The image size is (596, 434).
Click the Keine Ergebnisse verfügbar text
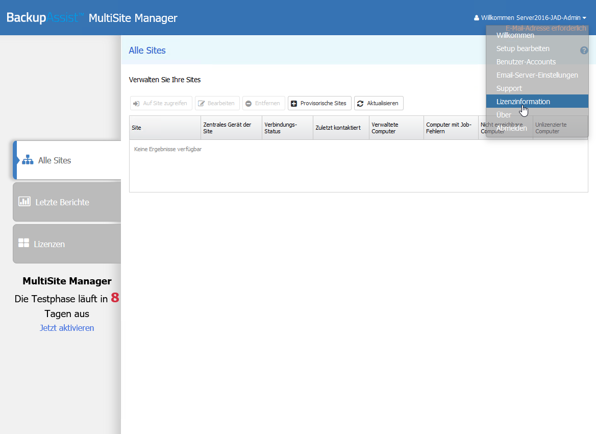pos(167,149)
